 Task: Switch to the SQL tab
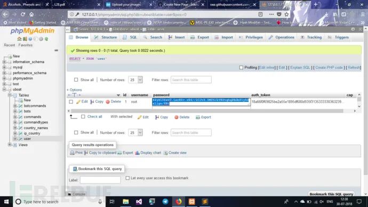(x=130, y=37)
